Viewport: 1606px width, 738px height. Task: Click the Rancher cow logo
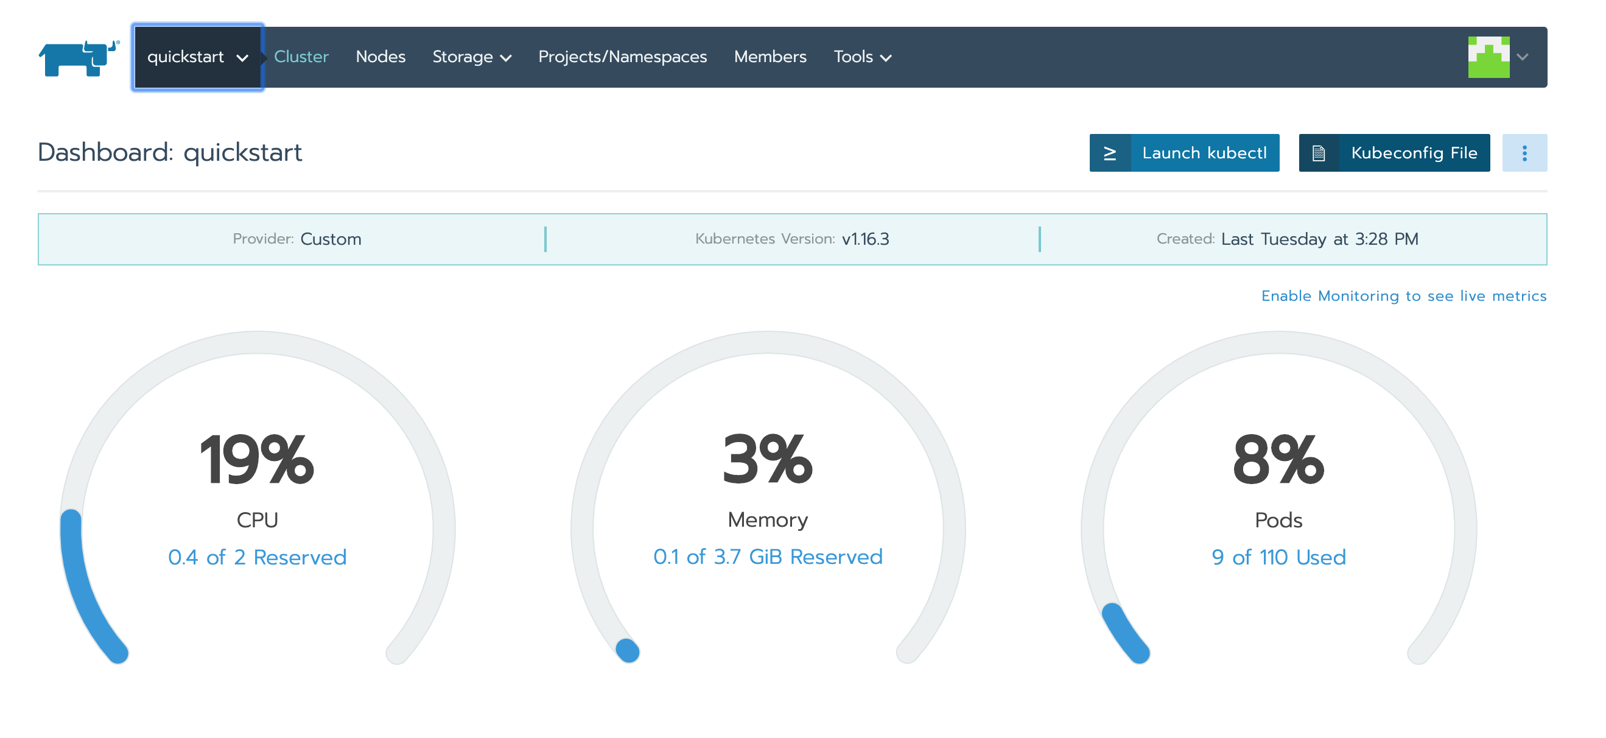(x=79, y=57)
